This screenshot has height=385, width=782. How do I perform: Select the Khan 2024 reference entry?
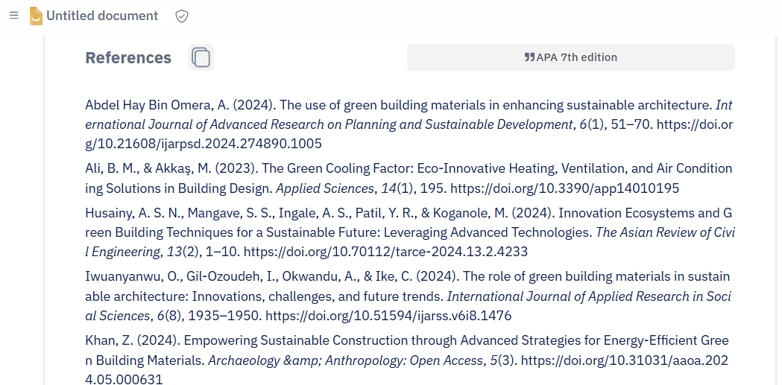click(408, 360)
